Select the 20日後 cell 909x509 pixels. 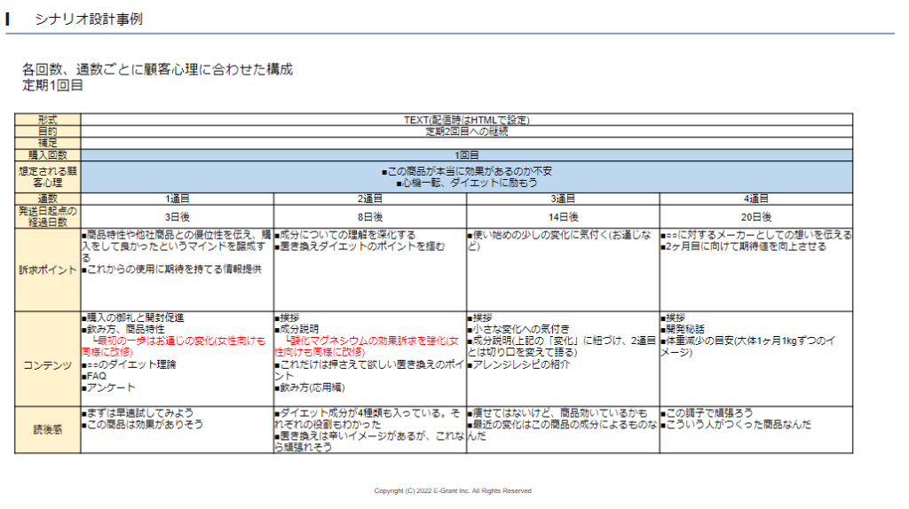[755, 216]
